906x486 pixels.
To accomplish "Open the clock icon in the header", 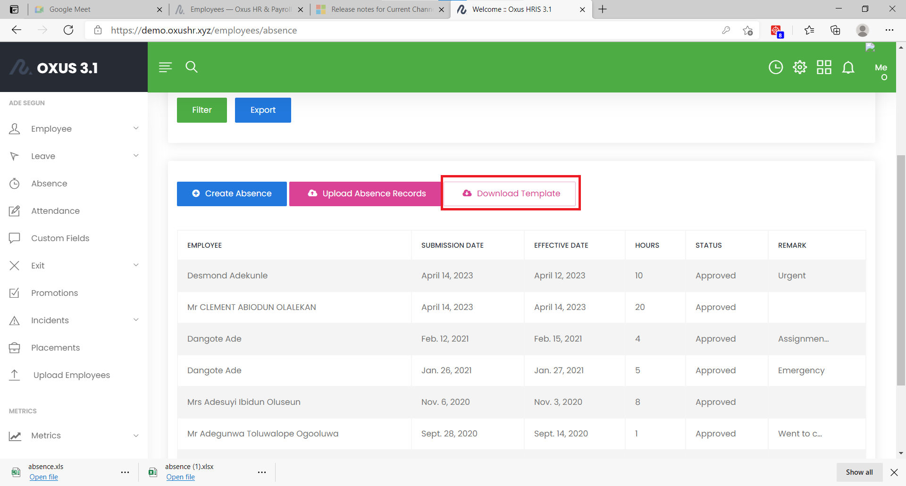I will pyautogui.click(x=775, y=67).
